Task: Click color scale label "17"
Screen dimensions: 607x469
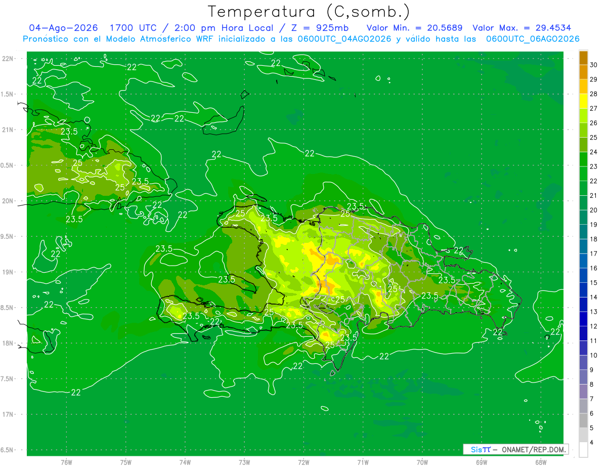Action: coord(593,253)
